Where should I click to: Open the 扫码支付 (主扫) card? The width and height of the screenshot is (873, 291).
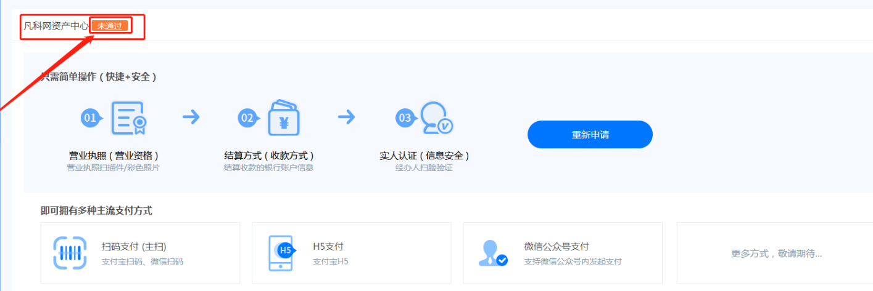[x=140, y=253]
